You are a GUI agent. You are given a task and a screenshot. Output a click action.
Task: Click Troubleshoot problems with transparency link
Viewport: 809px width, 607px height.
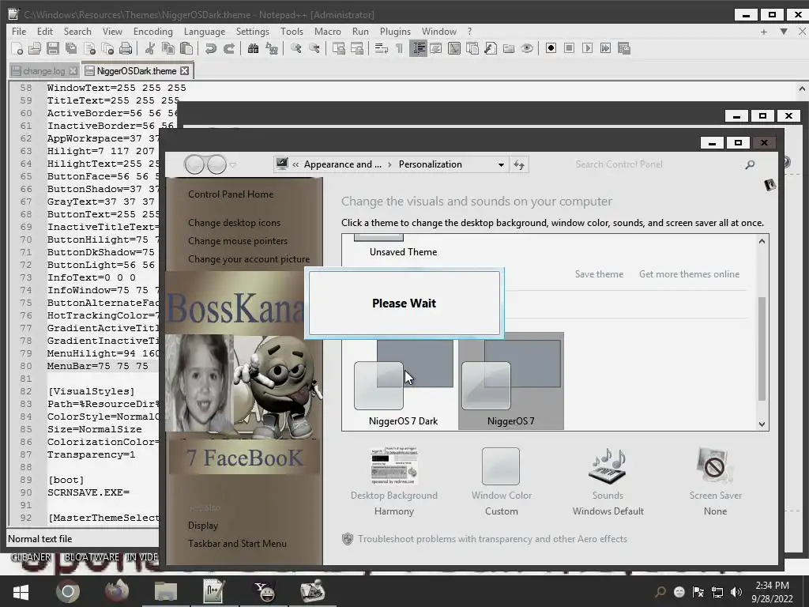pos(492,539)
